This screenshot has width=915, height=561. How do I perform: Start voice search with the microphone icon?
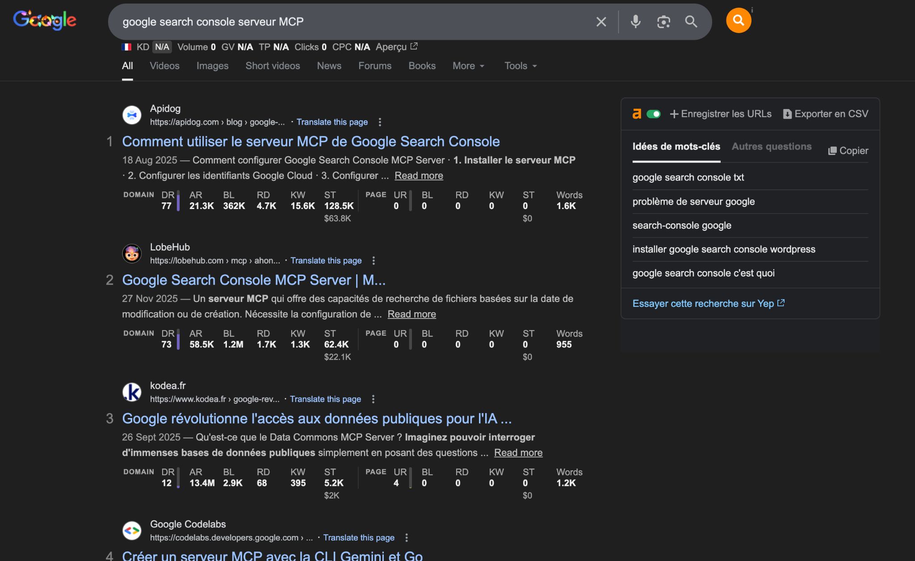[635, 21]
